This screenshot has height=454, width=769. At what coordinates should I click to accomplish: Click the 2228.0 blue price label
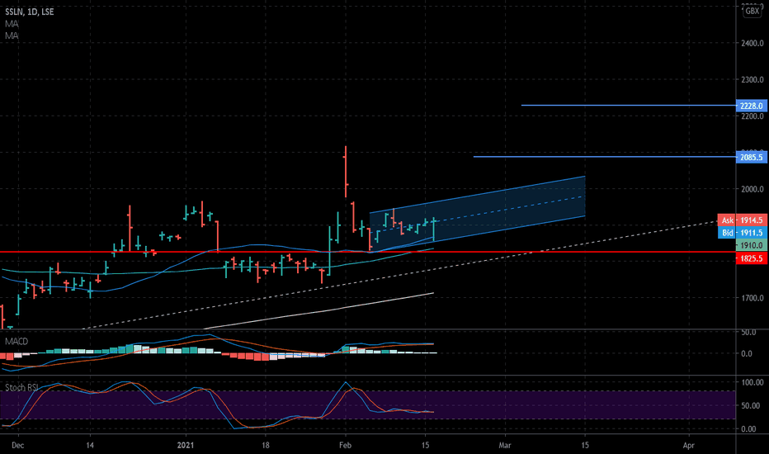[x=752, y=106]
